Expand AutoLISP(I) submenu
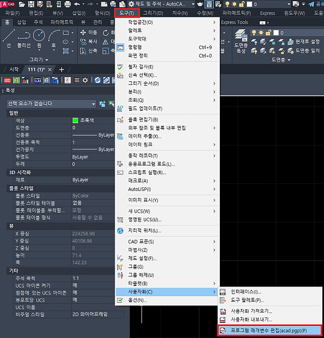 (167, 189)
